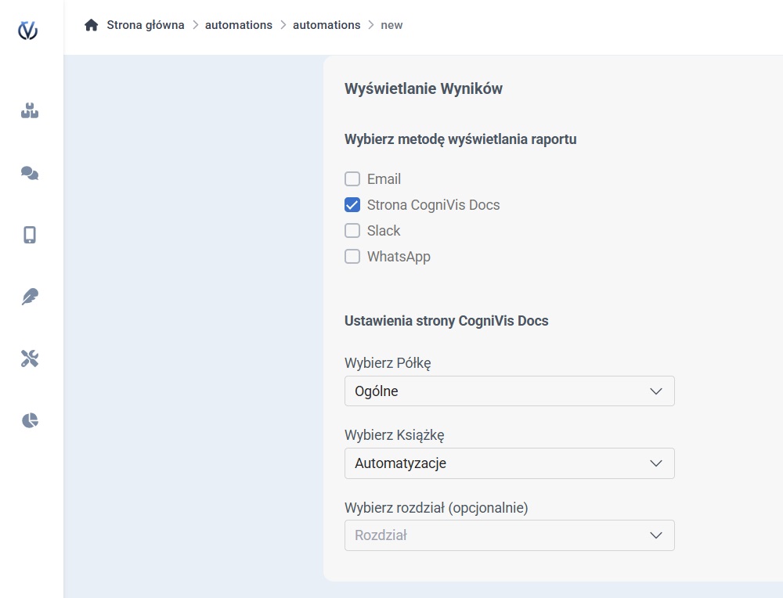Open the boxes icon in sidebar
This screenshot has width=783, height=598.
coord(30,111)
